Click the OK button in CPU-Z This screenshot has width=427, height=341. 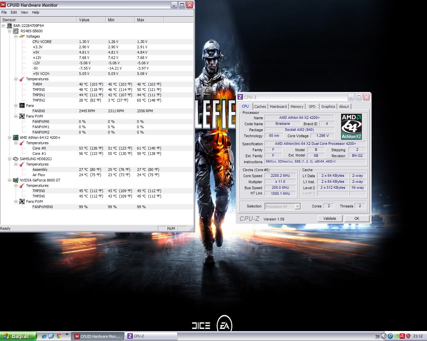(357, 218)
